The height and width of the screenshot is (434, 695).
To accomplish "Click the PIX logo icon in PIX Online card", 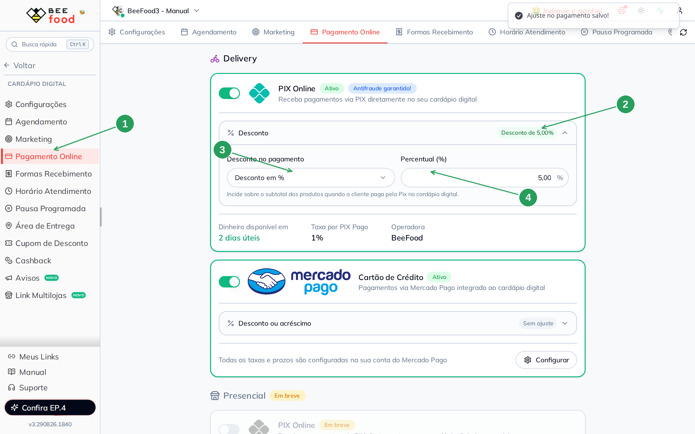I will point(259,93).
